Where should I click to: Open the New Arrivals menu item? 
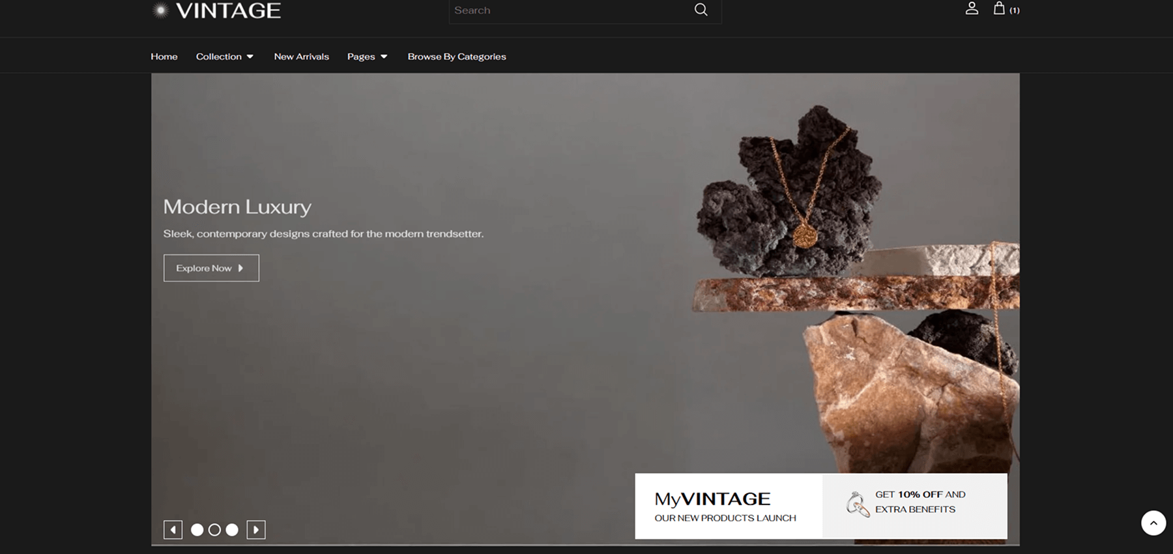pyautogui.click(x=302, y=57)
